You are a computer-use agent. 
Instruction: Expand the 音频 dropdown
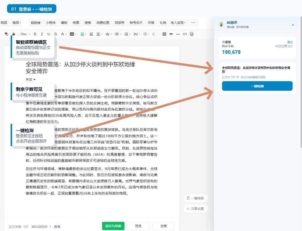17,23
